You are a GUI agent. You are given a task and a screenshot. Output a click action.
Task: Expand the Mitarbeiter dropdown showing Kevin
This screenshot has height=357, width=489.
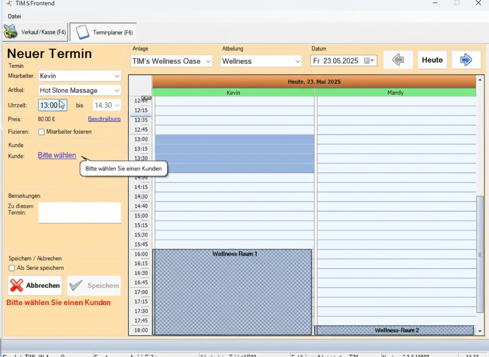pyautogui.click(x=117, y=76)
